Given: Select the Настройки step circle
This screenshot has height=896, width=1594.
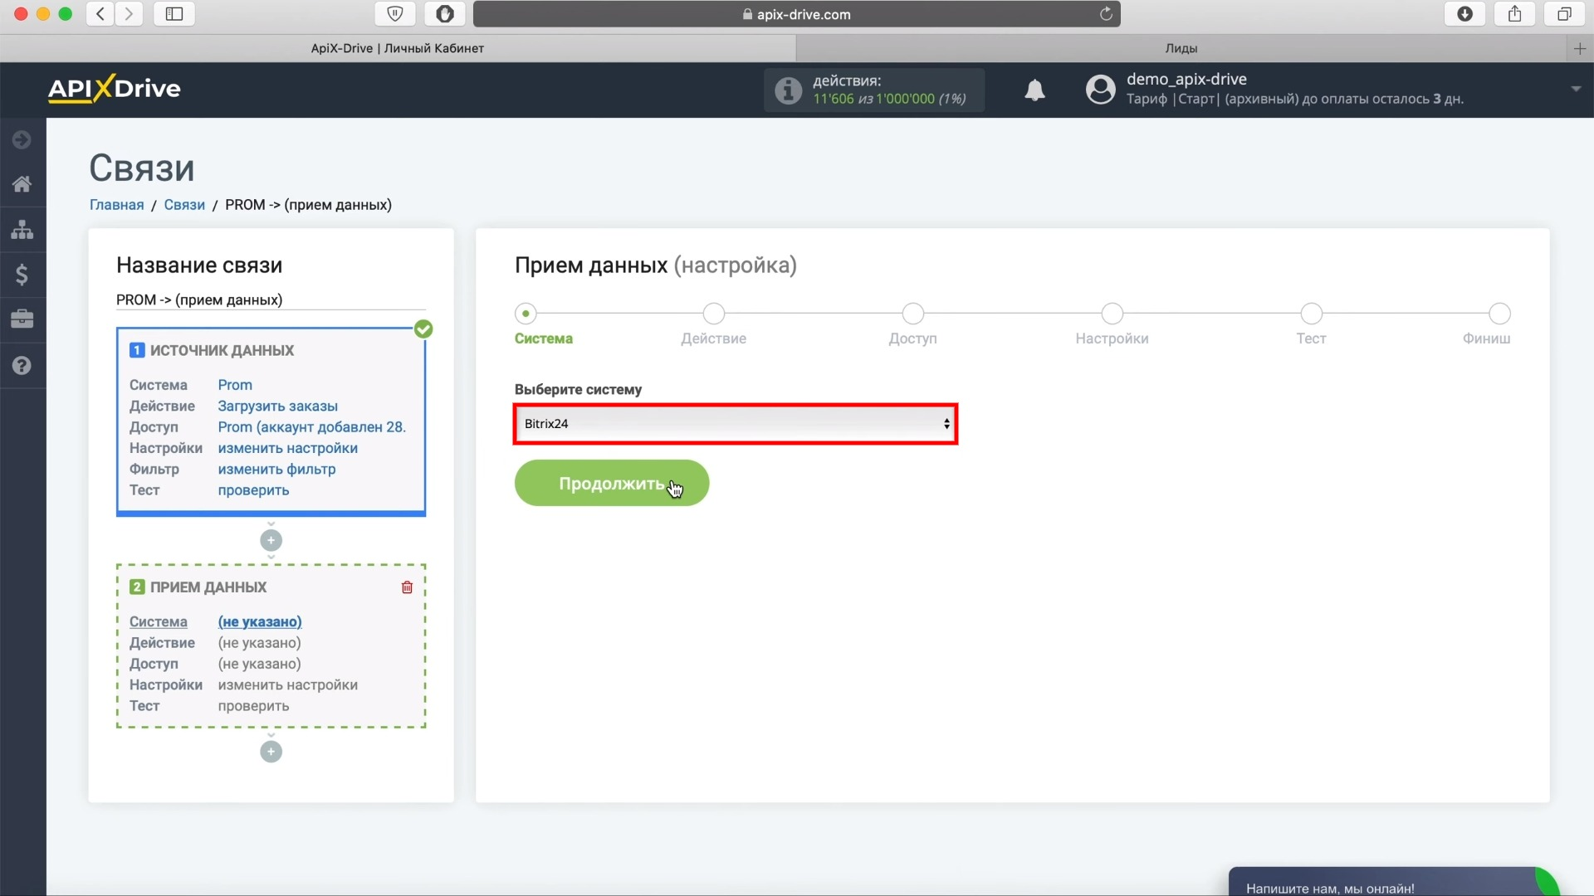Looking at the screenshot, I should (1112, 314).
